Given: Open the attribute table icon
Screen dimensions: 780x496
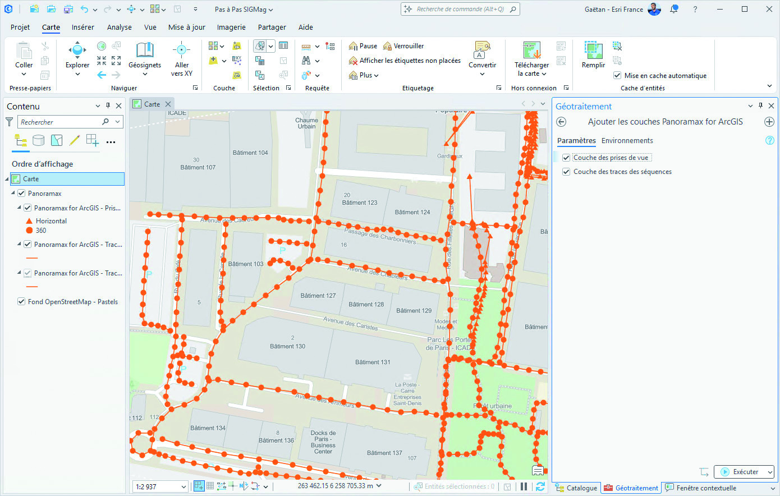Looking at the screenshot, I should [283, 46].
